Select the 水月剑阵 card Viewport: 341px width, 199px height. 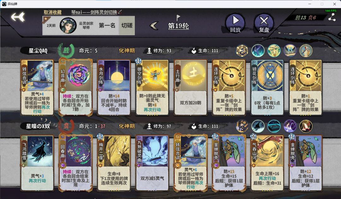[x=114, y=88]
